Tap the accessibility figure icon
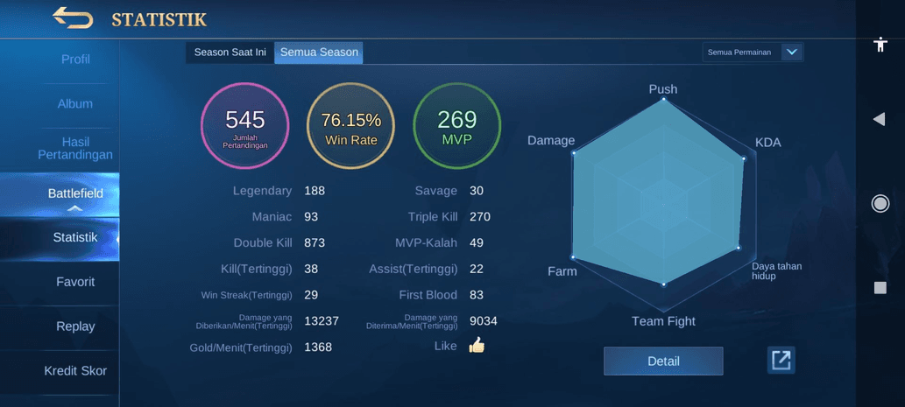This screenshot has width=905, height=407. [x=880, y=45]
